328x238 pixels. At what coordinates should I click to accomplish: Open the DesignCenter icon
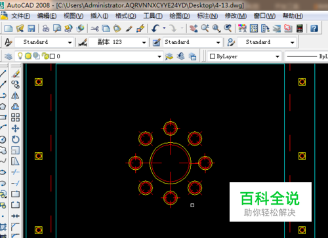(x=254, y=28)
